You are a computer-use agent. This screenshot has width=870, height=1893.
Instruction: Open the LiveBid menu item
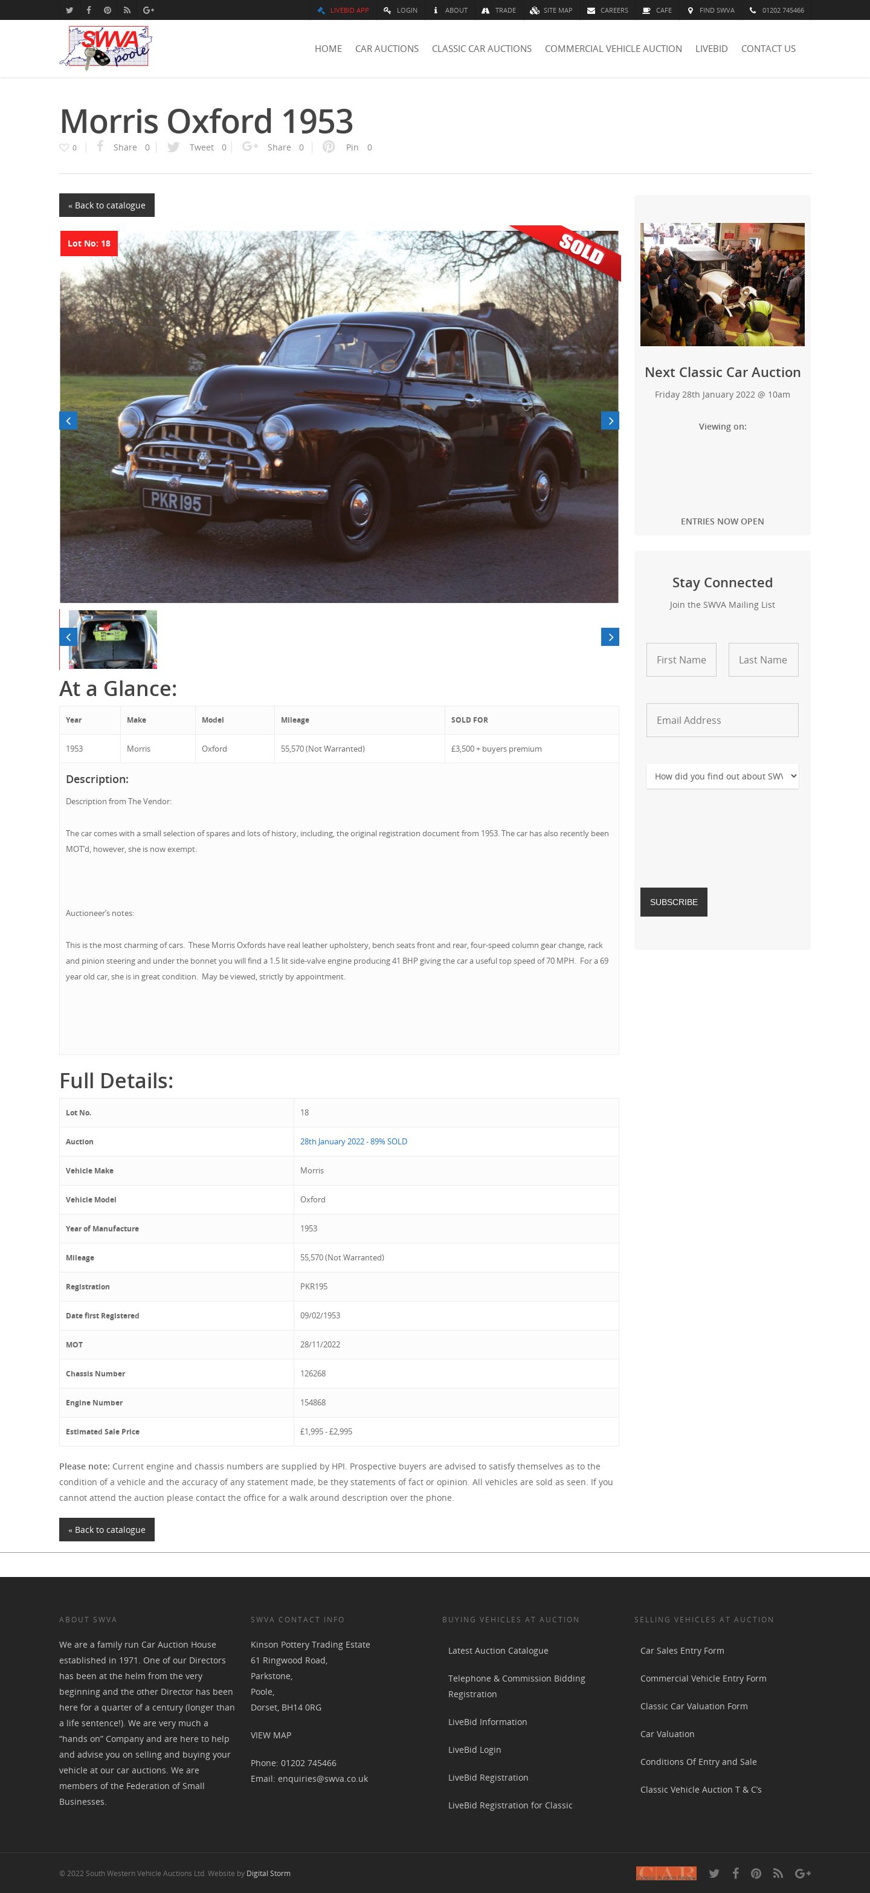click(x=711, y=48)
